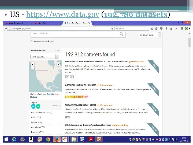193x145 pixels.
Task: Open Presidential General Election Results 2012 dataset
Action: [96, 61]
